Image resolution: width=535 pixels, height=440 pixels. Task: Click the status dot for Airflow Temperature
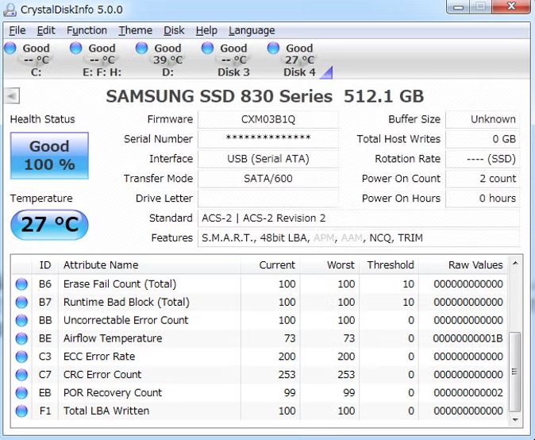pos(21,338)
